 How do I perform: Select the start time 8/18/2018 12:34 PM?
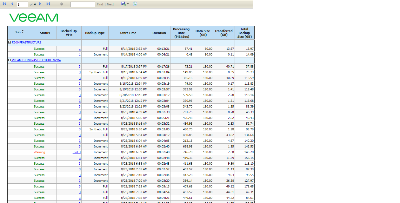[x=133, y=84]
